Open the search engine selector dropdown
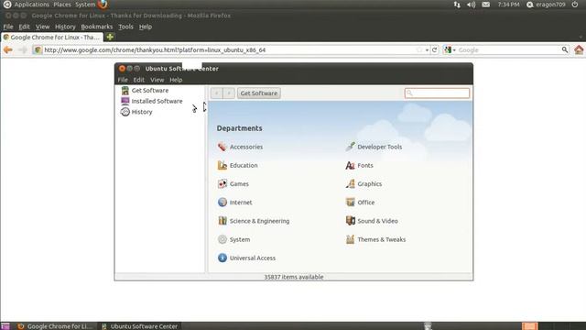 (x=450, y=49)
